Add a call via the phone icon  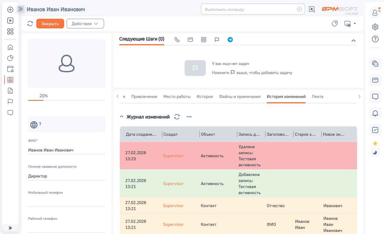pos(177,40)
